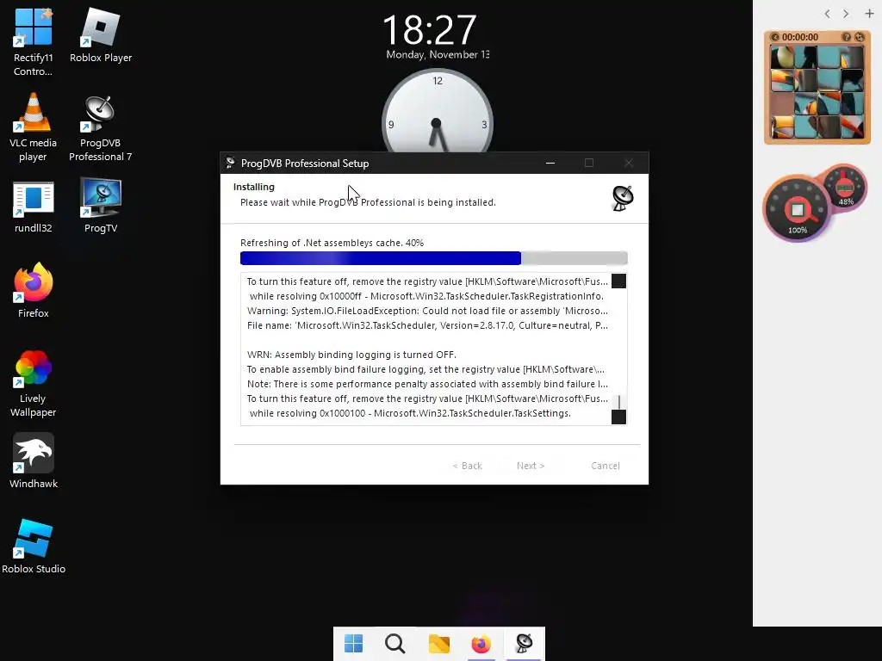Click the ProgDVB Professional Setup window title

[305, 163]
